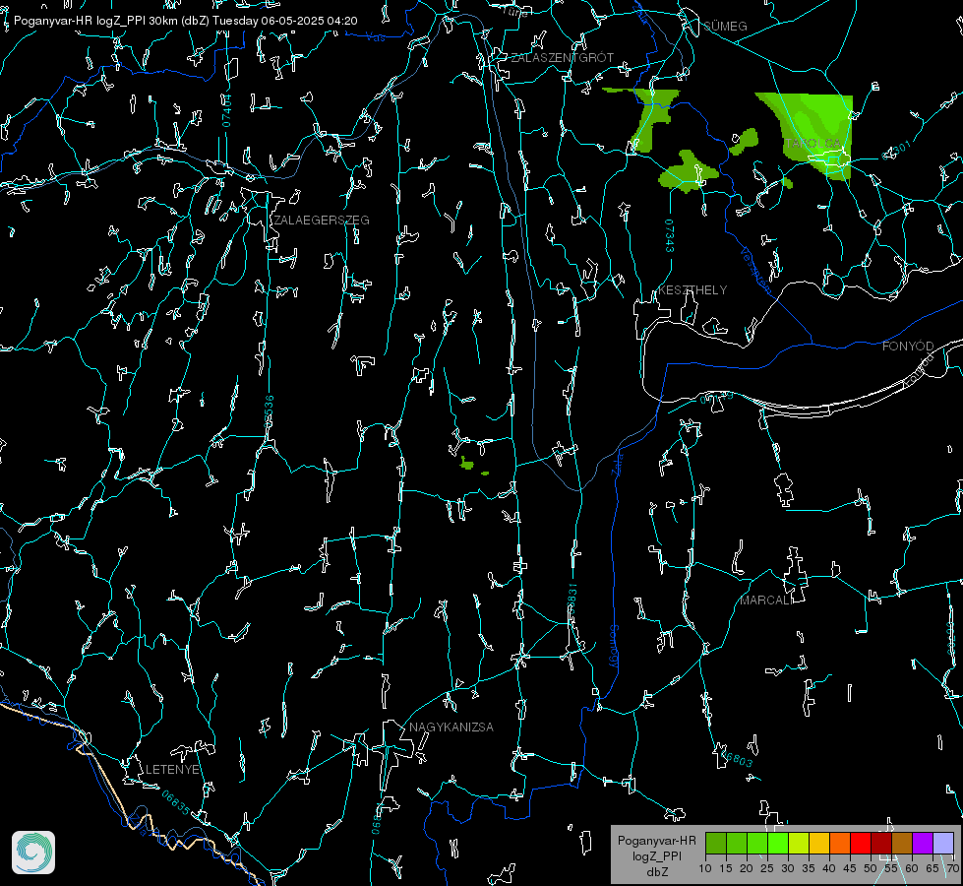The height and width of the screenshot is (886, 963).
Task: Click road number label 06301
Action: (897, 150)
